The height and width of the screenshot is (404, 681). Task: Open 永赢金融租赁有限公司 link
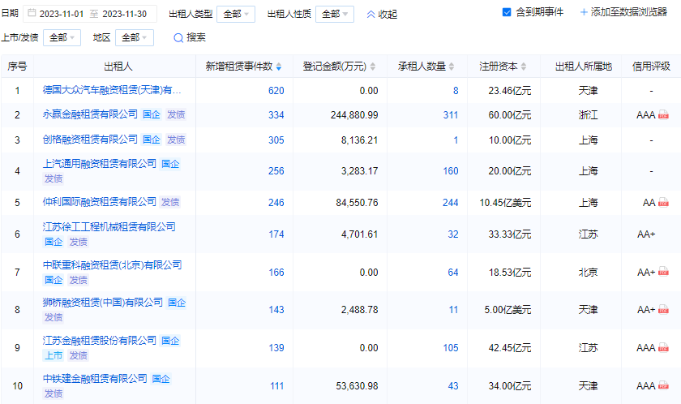click(x=90, y=114)
